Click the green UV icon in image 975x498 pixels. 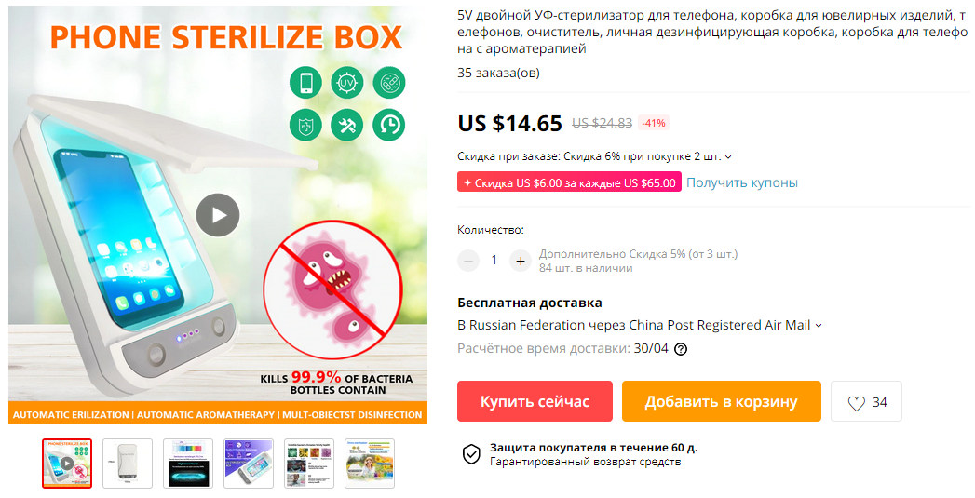tap(347, 83)
